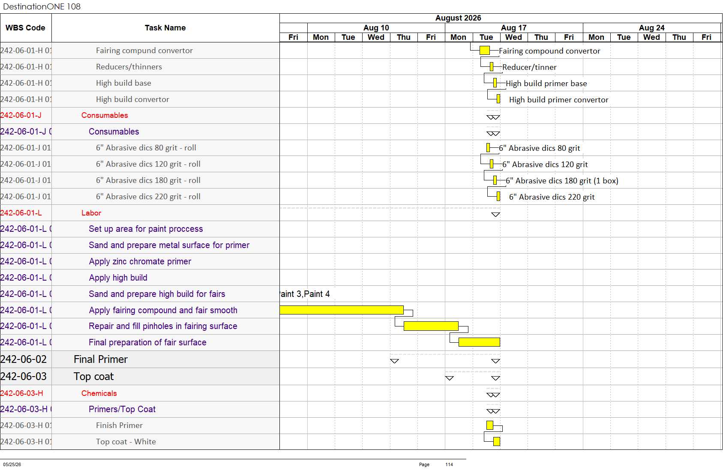The height and width of the screenshot is (470, 723).
Task: Click the 'Final Primer' summary task
Action: [x=101, y=359]
